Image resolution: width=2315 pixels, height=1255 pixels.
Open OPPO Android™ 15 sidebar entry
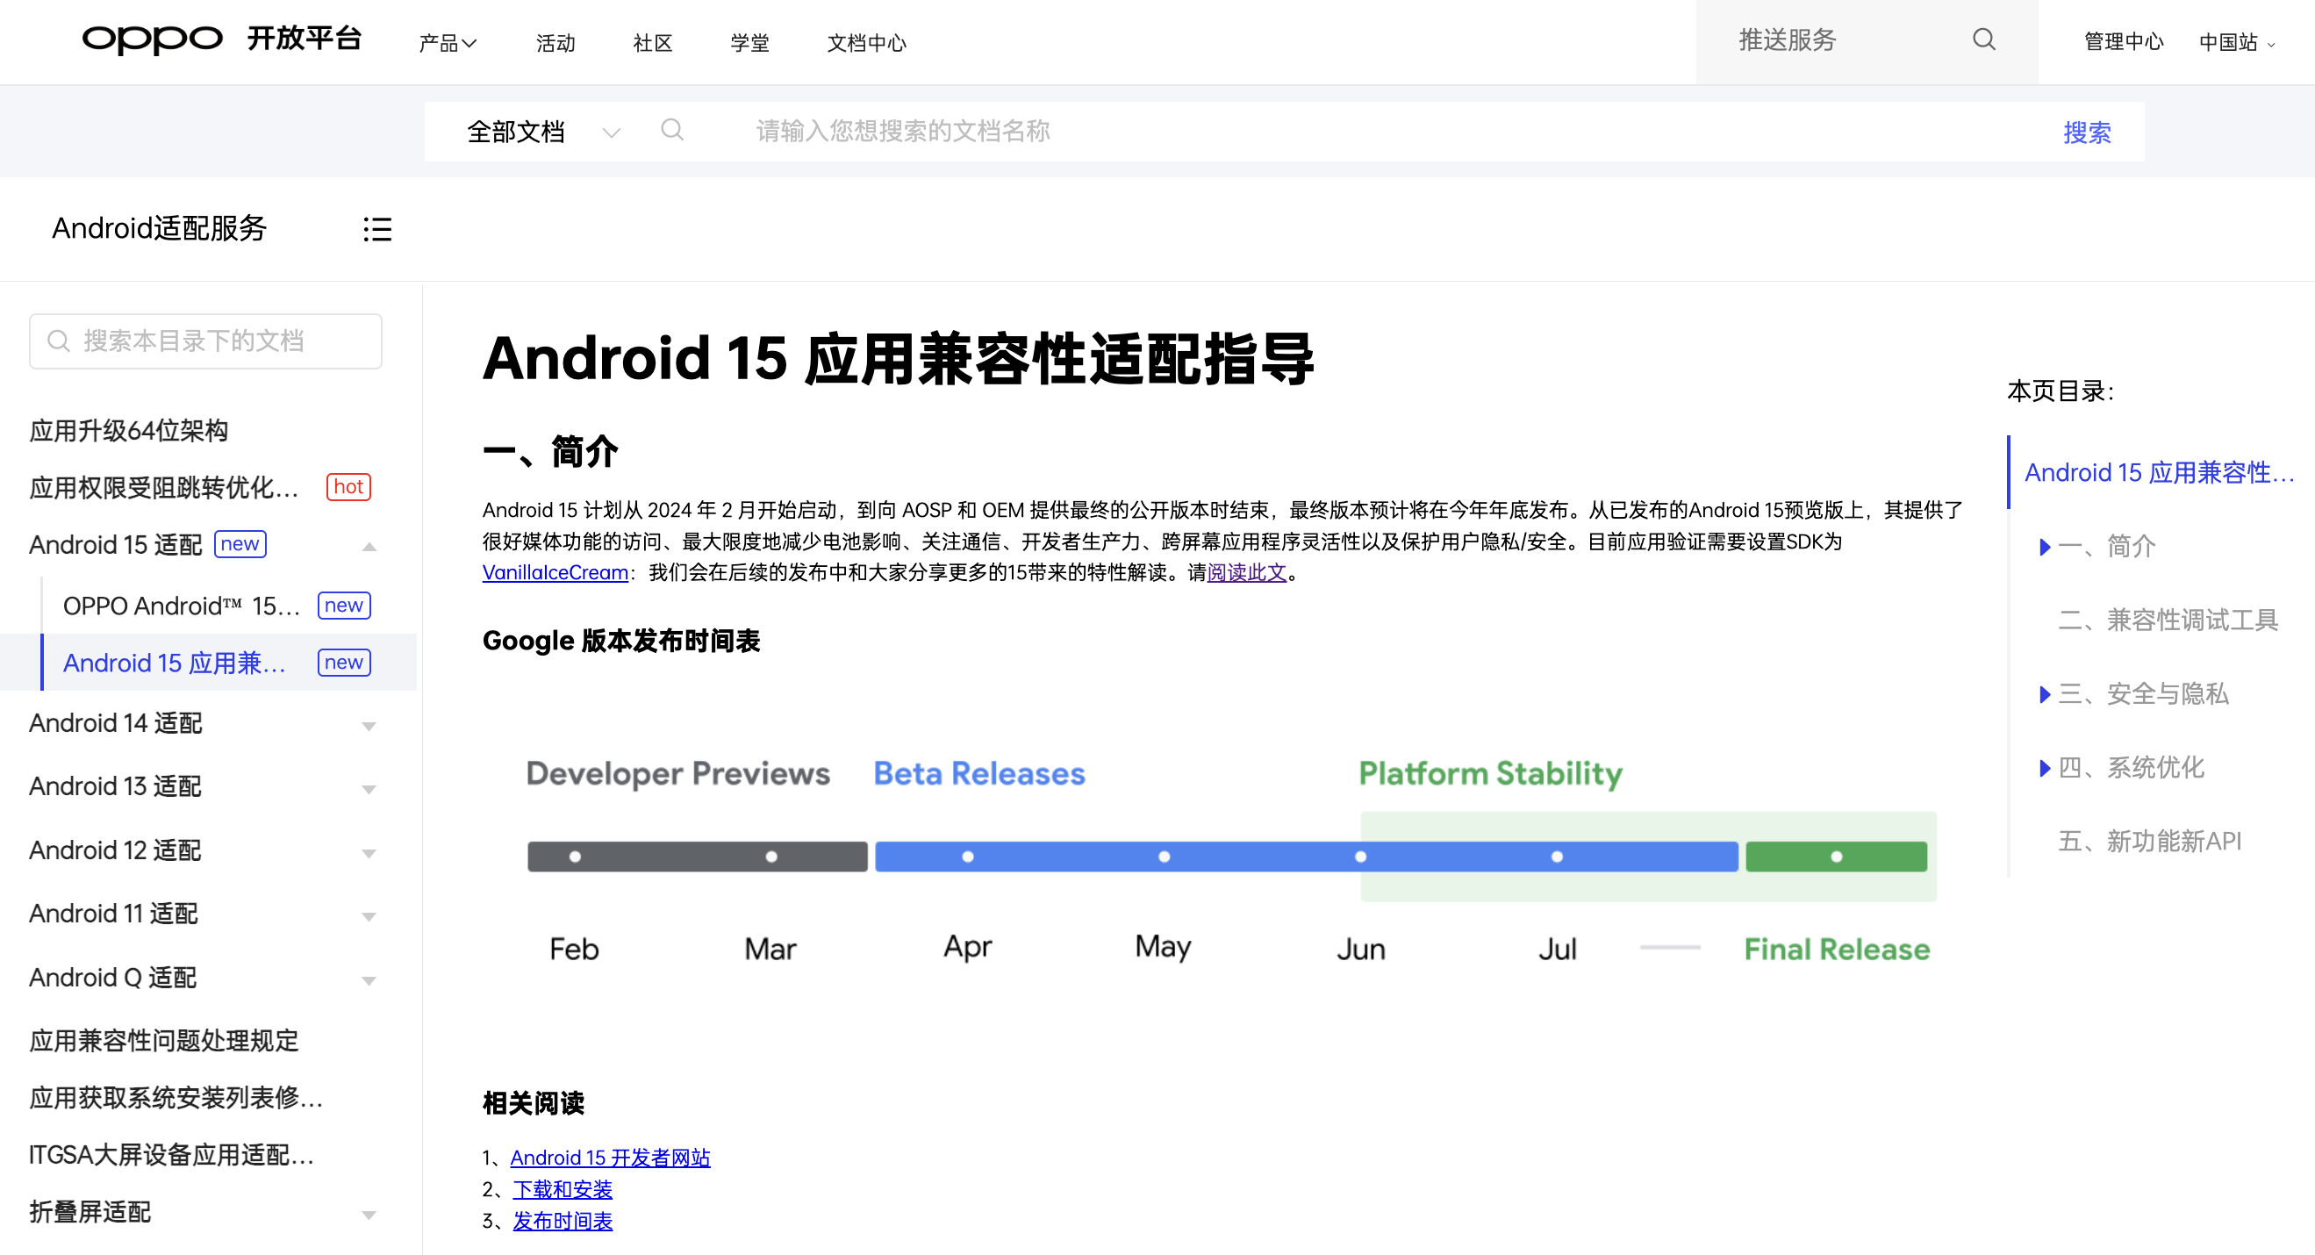click(x=182, y=606)
